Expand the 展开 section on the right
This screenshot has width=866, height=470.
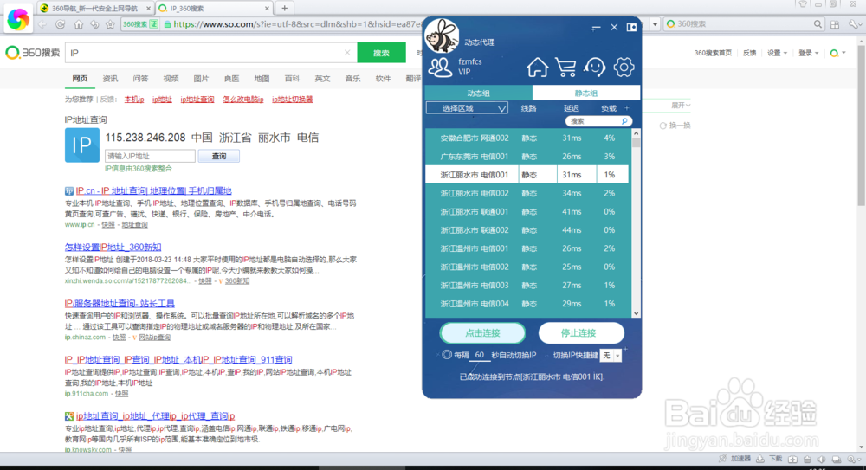681,105
